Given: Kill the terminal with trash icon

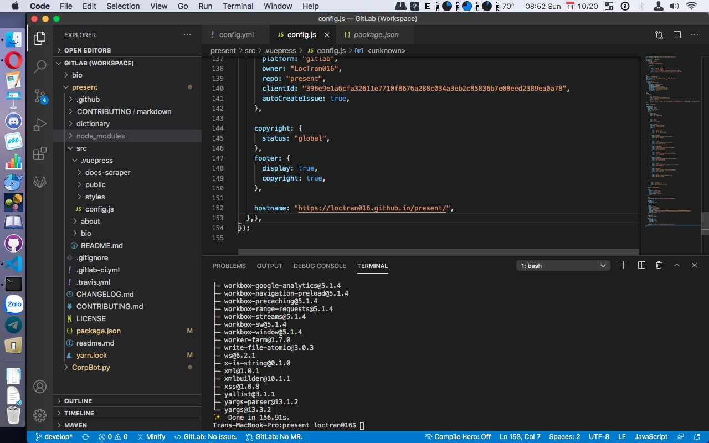Looking at the screenshot, I should point(659,266).
